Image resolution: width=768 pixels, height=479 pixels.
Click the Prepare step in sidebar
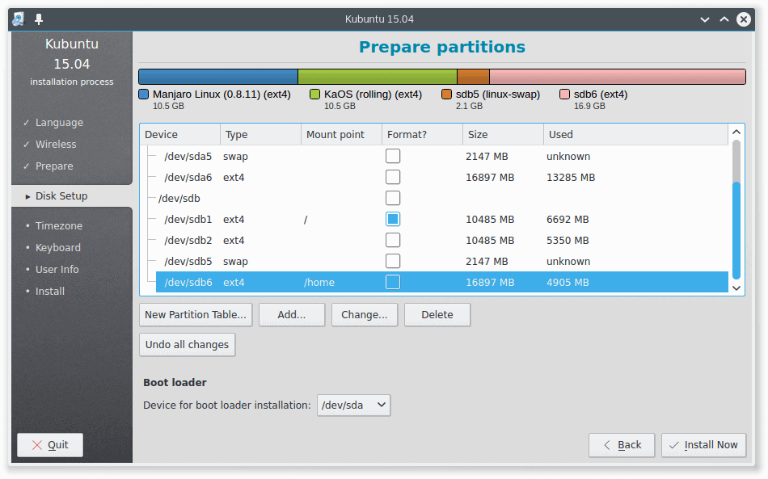(54, 166)
